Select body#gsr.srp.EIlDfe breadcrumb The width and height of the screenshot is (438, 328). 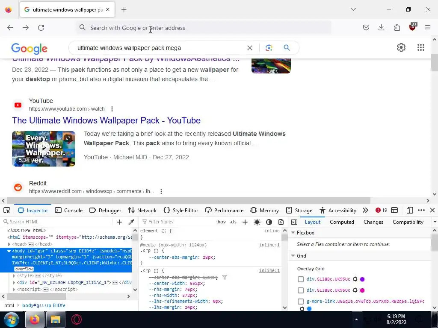(44, 305)
